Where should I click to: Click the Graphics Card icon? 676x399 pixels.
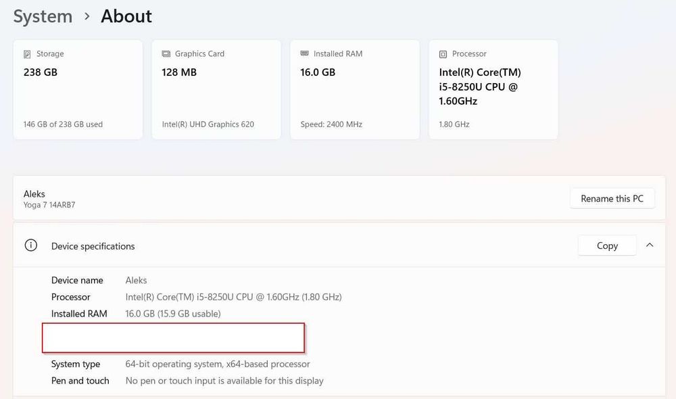point(166,54)
